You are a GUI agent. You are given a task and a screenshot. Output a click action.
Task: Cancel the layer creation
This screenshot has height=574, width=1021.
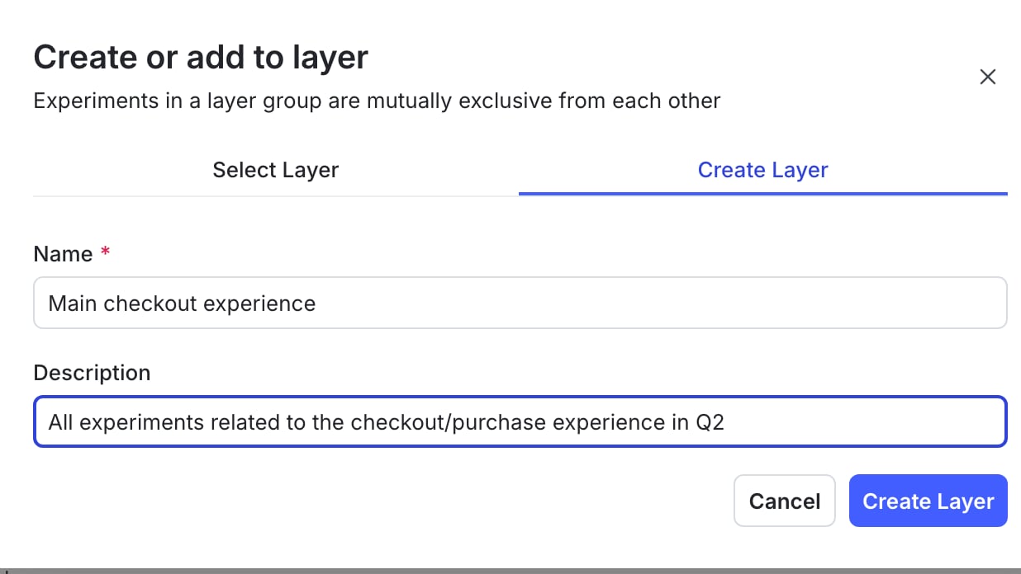click(x=785, y=501)
